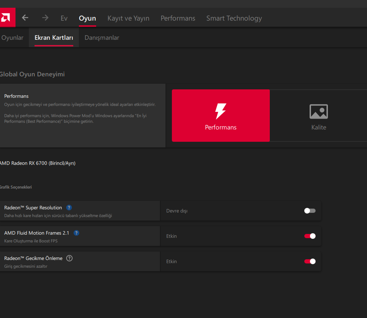Open the Ev tab

[x=64, y=18]
